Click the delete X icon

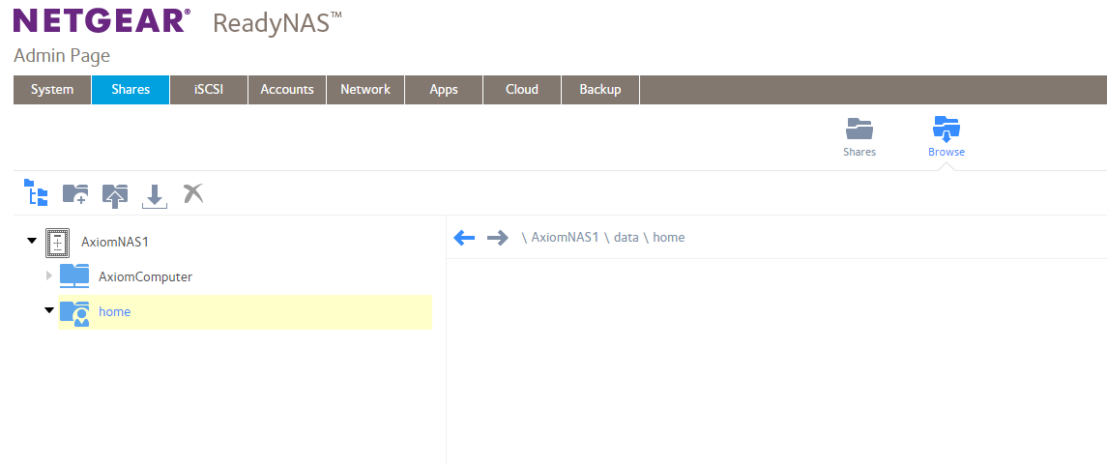tap(192, 192)
